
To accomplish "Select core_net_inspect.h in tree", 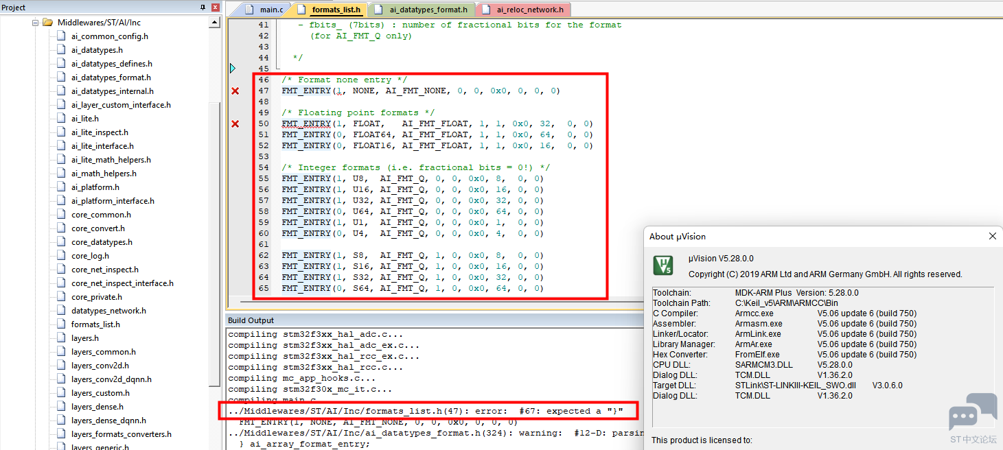I will pyautogui.click(x=104, y=270).
